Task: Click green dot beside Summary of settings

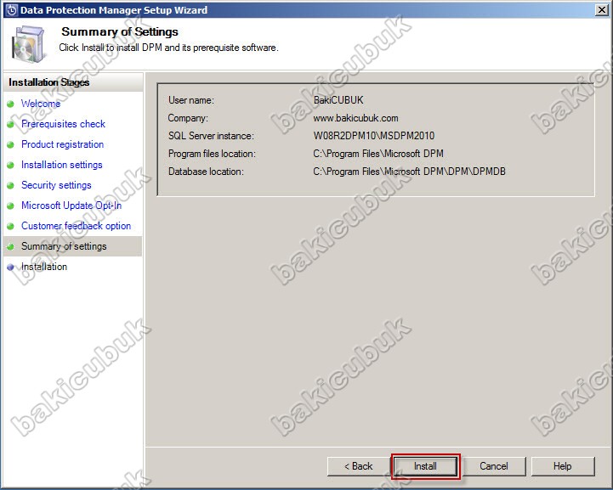Action: pos(10,247)
